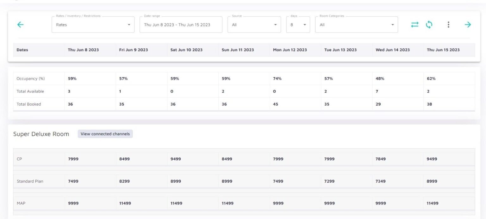Click View connected channels button
The height and width of the screenshot is (219, 486).
105,134
